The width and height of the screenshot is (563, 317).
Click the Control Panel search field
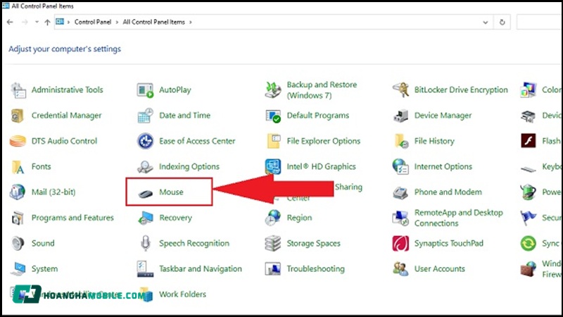pos(539,23)
